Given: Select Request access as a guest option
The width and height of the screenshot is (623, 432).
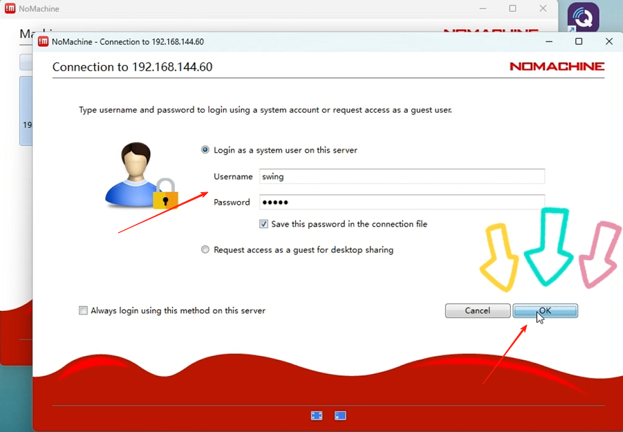Looking at the screenshot, I should tap(205, 250).
